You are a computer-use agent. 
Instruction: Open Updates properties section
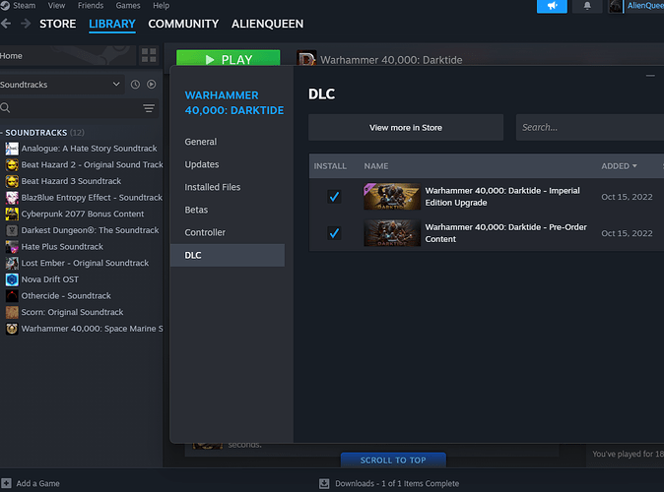point(228,164)
